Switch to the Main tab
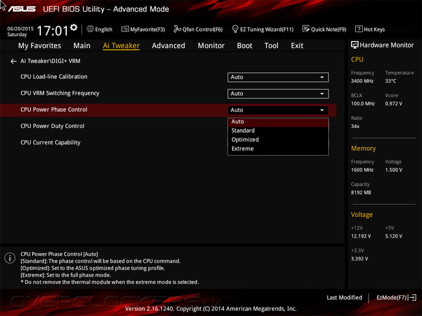This screenshot has width=422, height=316. pyautogui.click(x=82, y=46)
